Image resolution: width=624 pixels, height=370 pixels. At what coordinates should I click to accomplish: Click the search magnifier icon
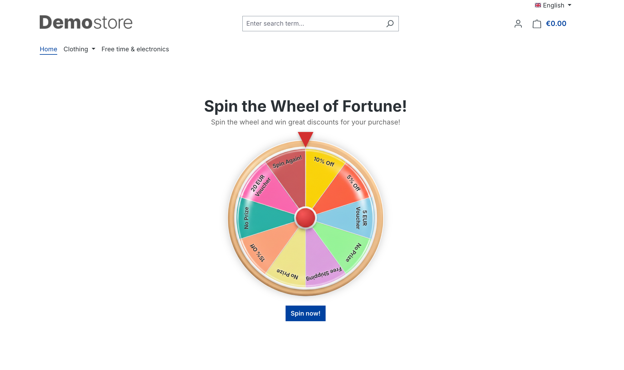pyautogui.click(x=390, y=23)
